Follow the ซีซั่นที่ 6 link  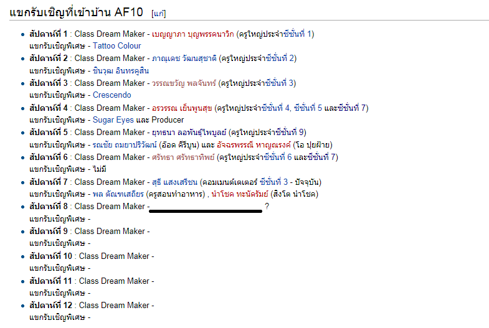pyautogui.click(x=278, y=157)
